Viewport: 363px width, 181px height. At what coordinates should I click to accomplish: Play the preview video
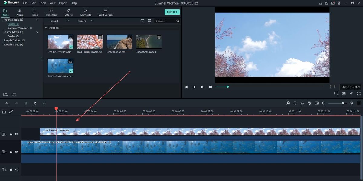tap(202, 87)
